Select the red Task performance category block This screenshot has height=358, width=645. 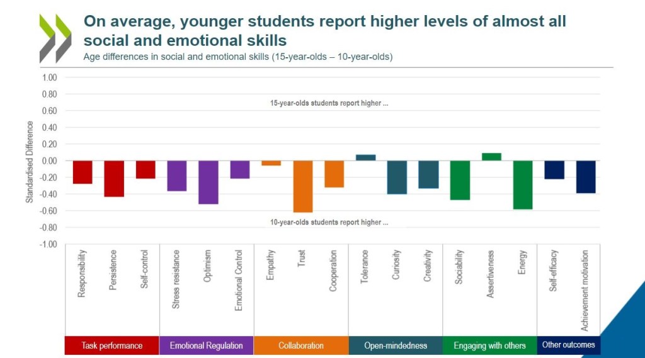112,345
